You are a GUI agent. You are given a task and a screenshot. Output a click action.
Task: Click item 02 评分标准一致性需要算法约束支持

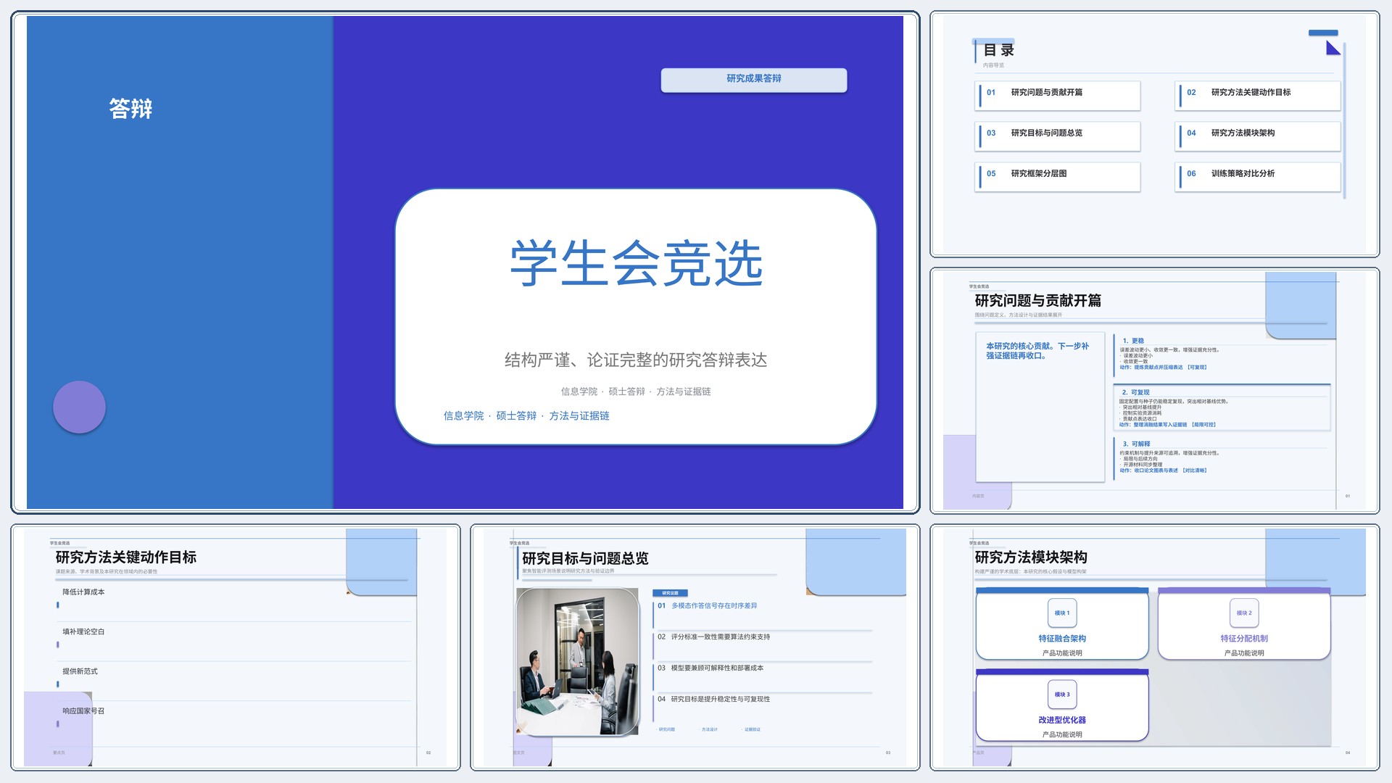pos(713,637)
